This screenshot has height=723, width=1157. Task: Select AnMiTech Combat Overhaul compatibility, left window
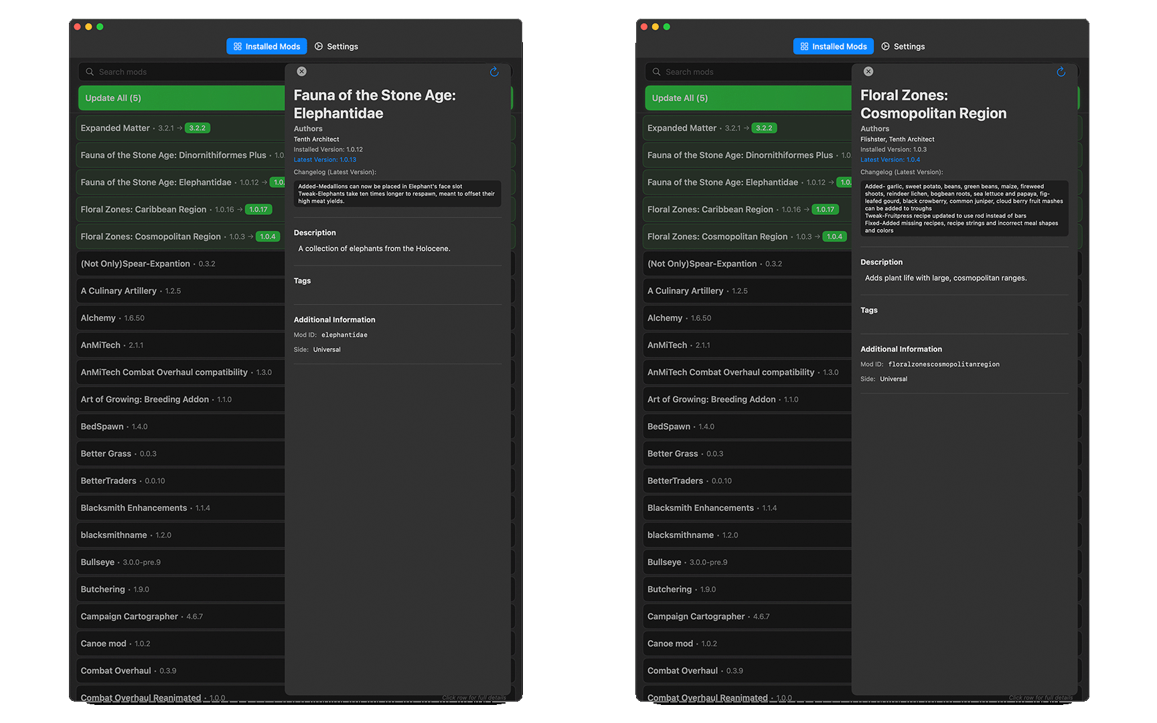click(181, 372)
